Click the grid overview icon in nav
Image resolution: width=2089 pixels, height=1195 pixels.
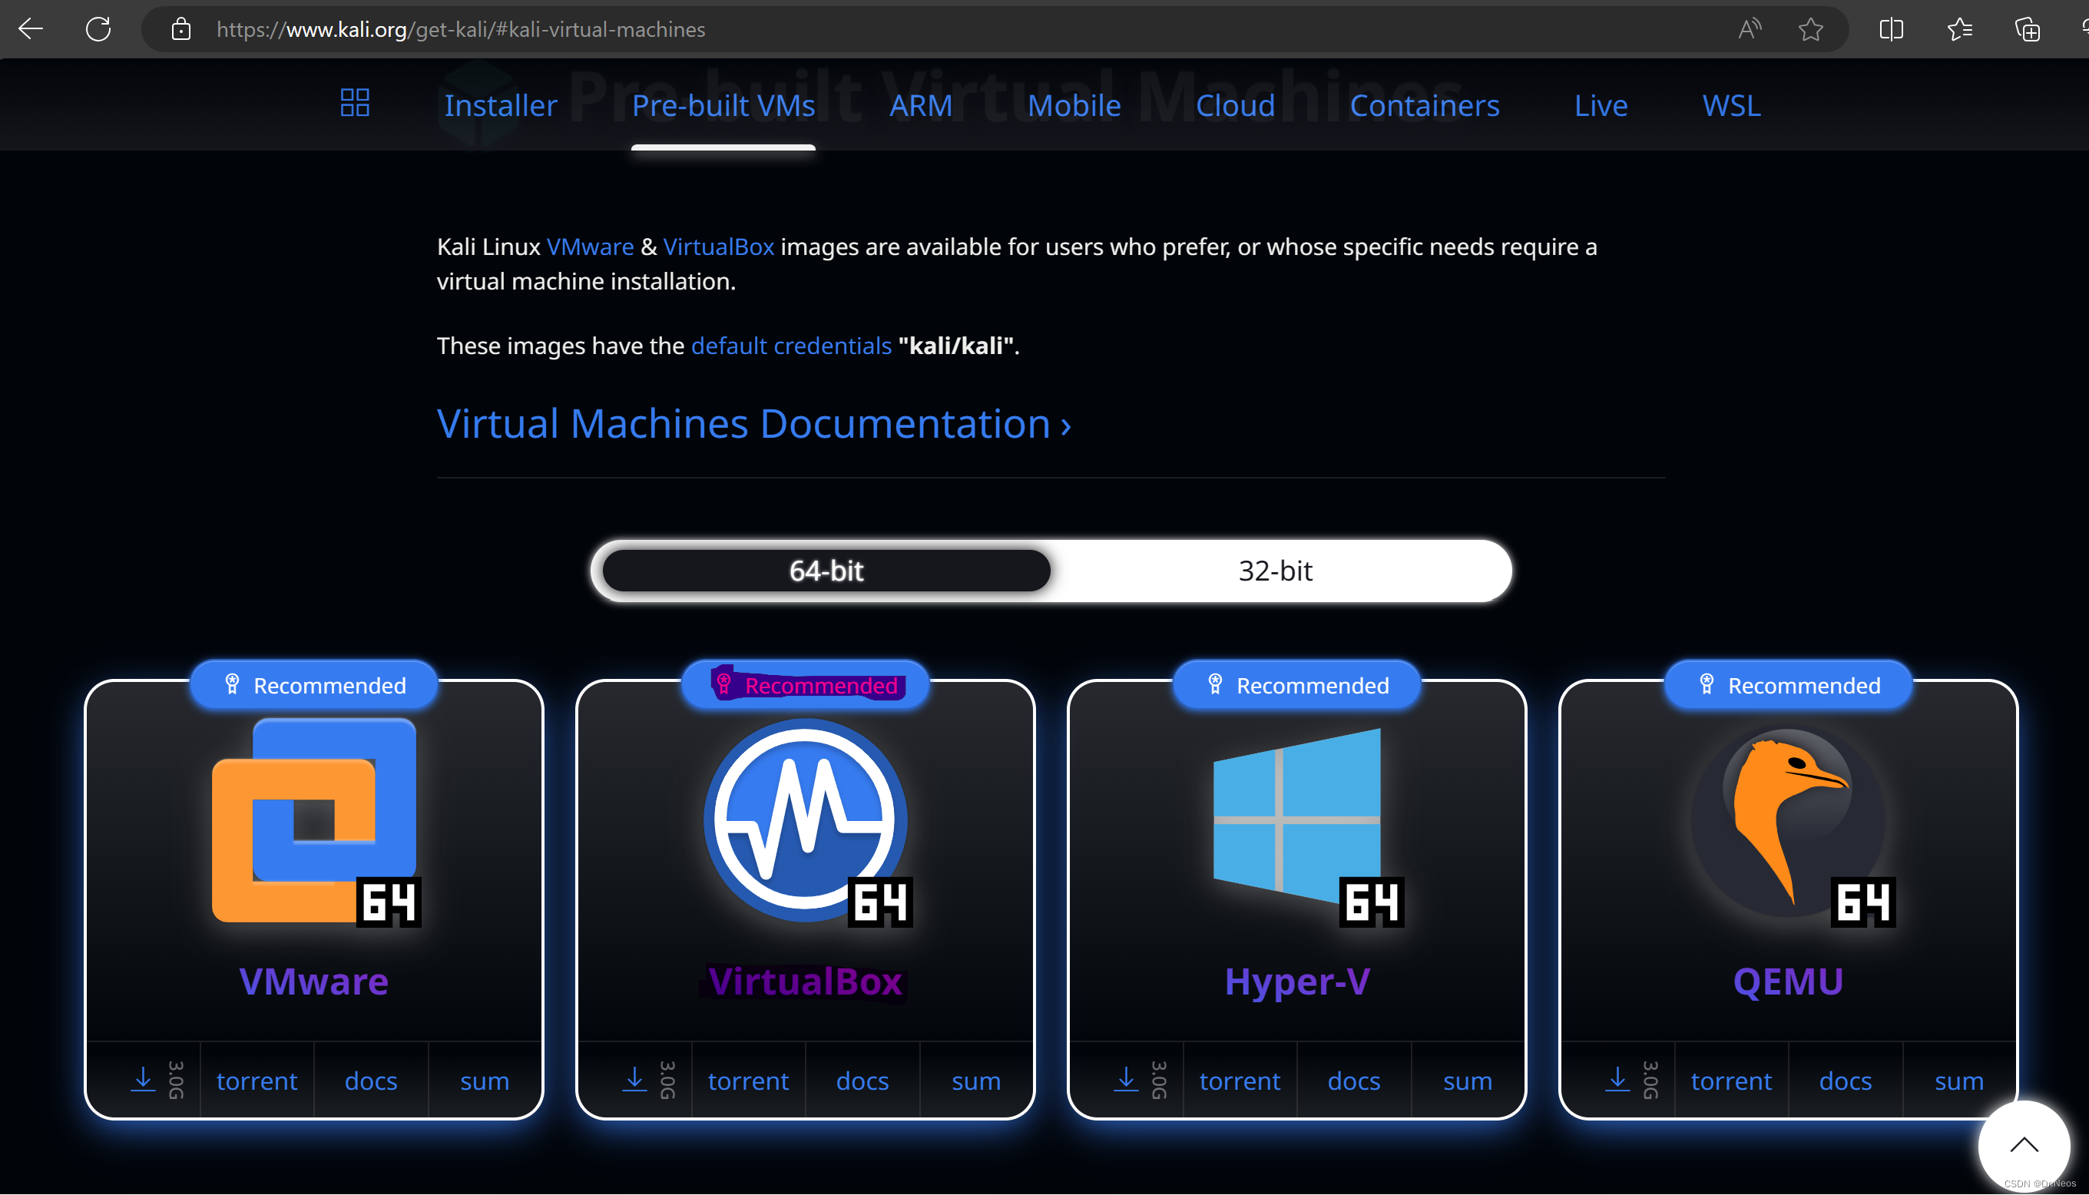point(355,104)
